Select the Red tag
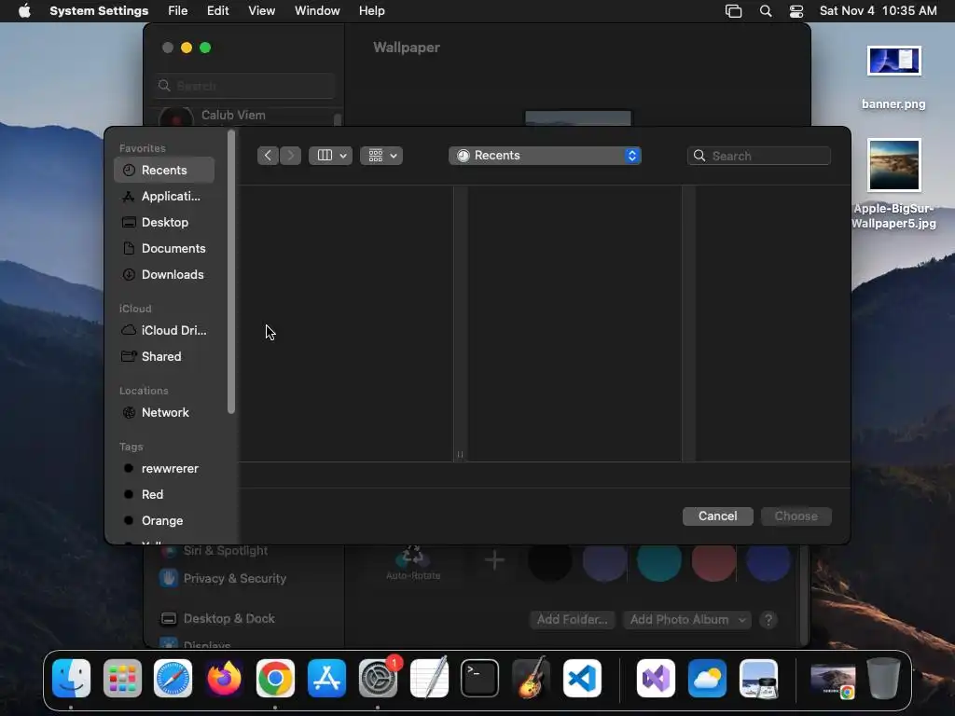The width and height of the screenshot is (955, 716). tap(164, 494)
